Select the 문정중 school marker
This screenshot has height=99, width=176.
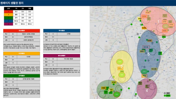171,24
